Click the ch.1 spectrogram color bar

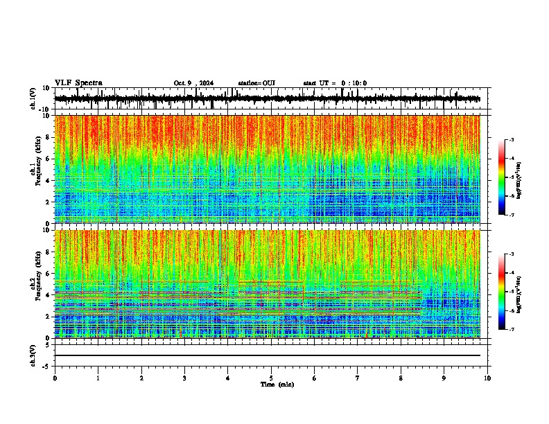(x=502, y=177)
